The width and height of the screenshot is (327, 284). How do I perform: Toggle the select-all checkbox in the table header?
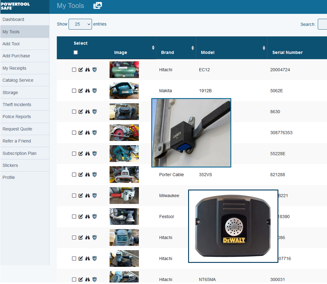click(x=76, y=53)
